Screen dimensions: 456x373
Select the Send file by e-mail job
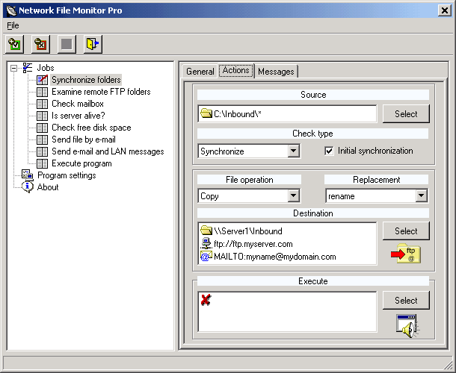(84, 140)
